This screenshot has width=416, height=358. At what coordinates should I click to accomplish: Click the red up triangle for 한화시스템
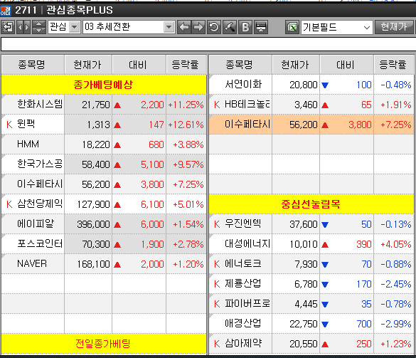coord(117,105)
